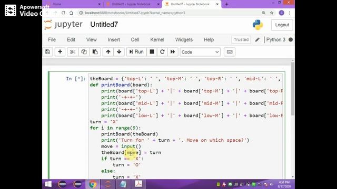
Task: Restart kernel and run all cells icon
Action: (x=173, y=52)
